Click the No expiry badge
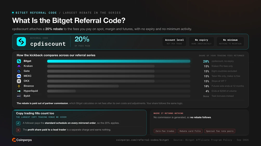 click(x=201, y=42)
